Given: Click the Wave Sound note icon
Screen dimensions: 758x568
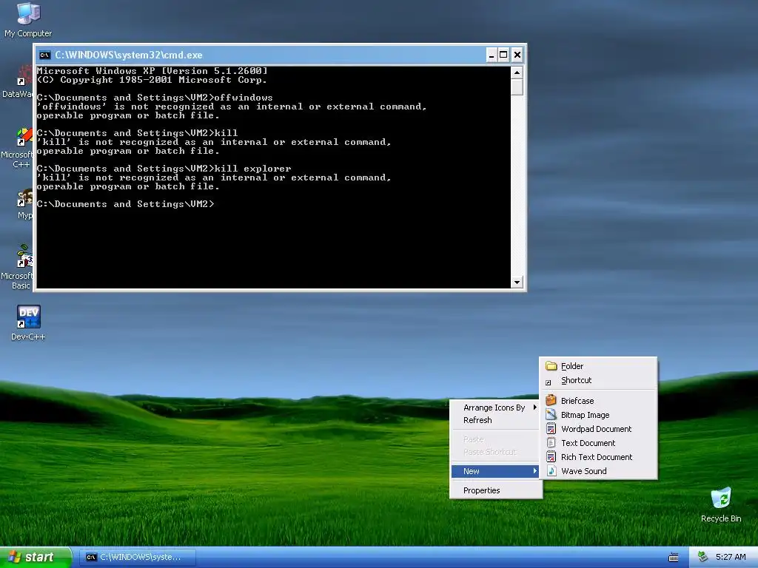Looking at the screenshot, I should click(x=551, y=470).
